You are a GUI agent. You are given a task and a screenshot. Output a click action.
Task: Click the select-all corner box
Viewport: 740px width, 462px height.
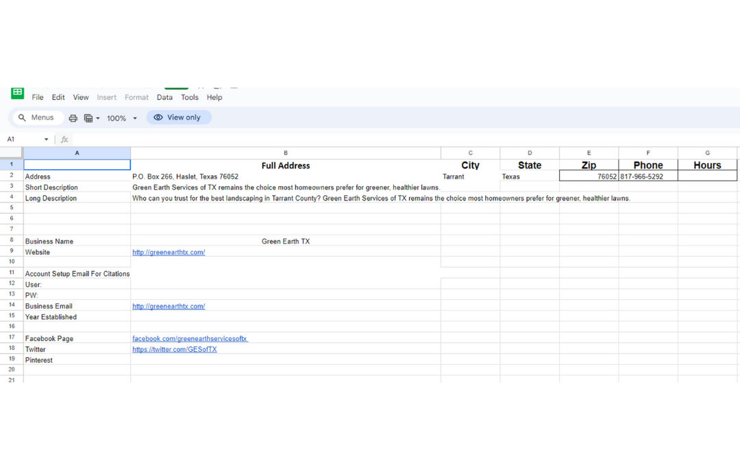coord(12,153)
